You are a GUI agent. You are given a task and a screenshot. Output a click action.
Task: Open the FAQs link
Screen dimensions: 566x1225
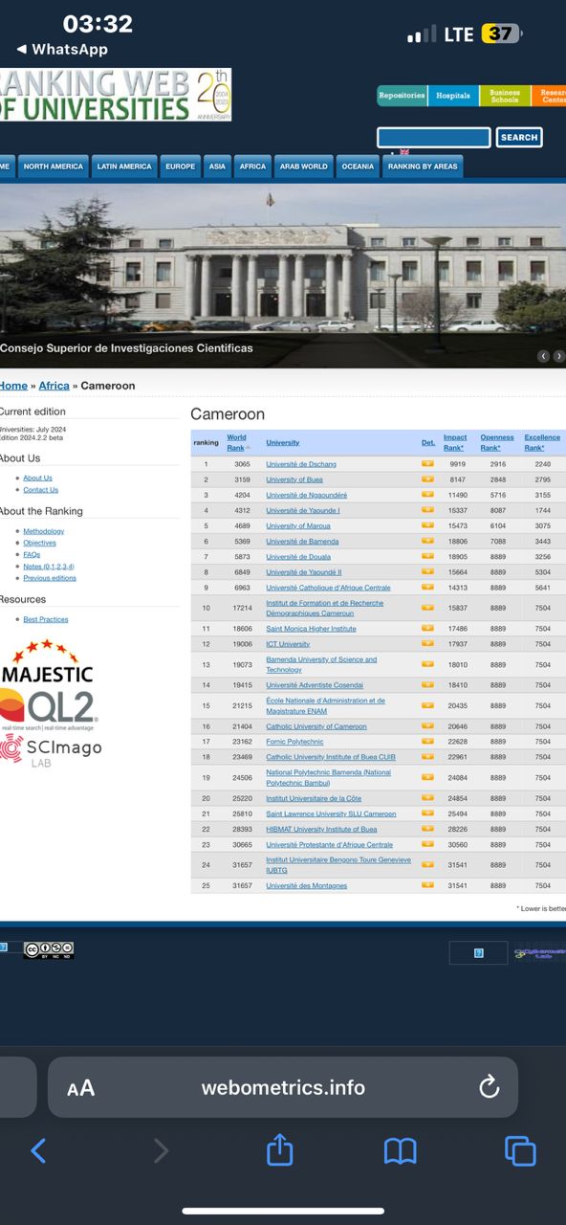32,554
